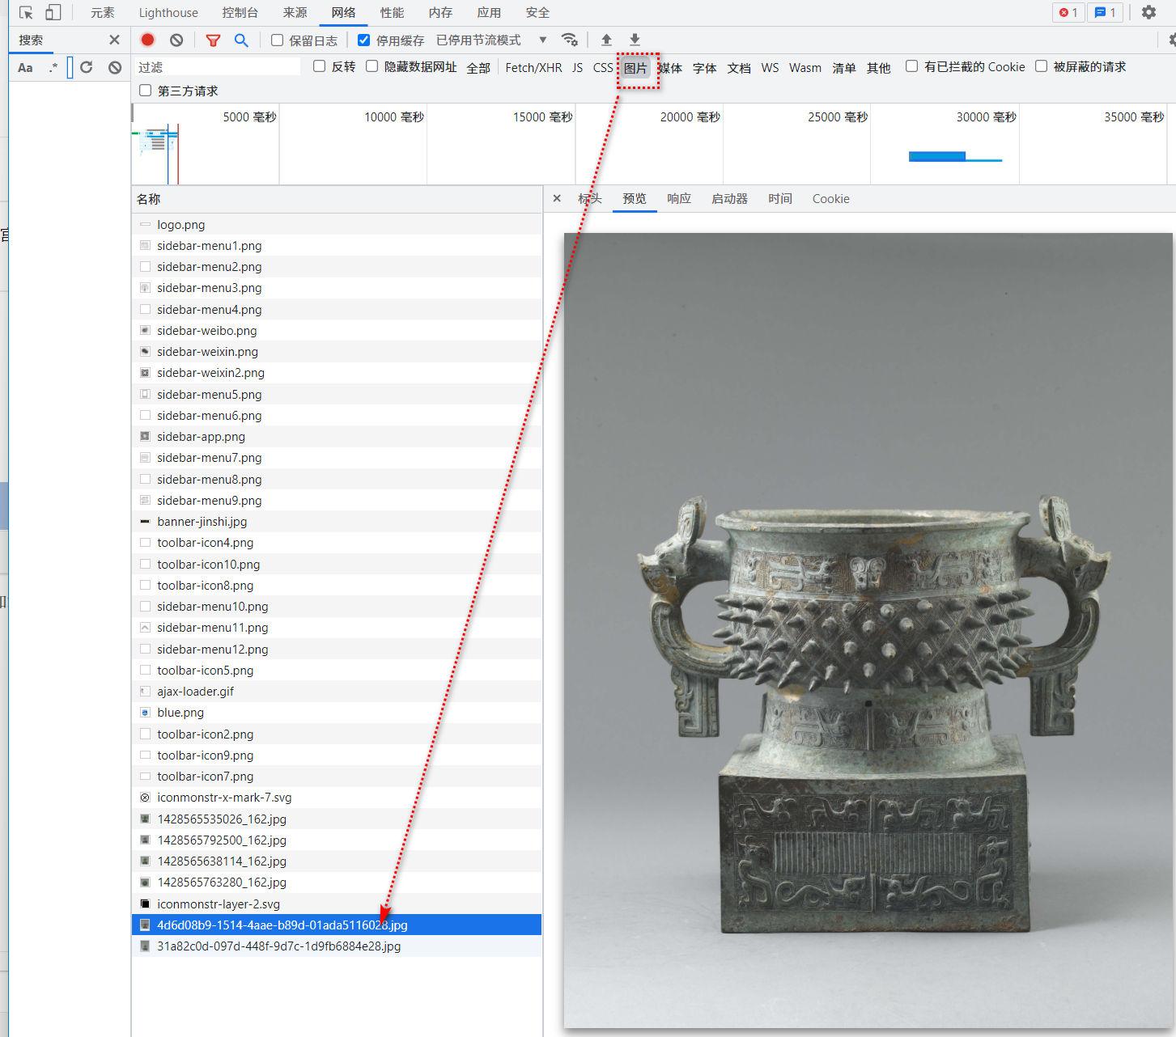Select the banner-jinshi.jpg request row
This screenshot has width=1176, height=1037.
[202, 522]
